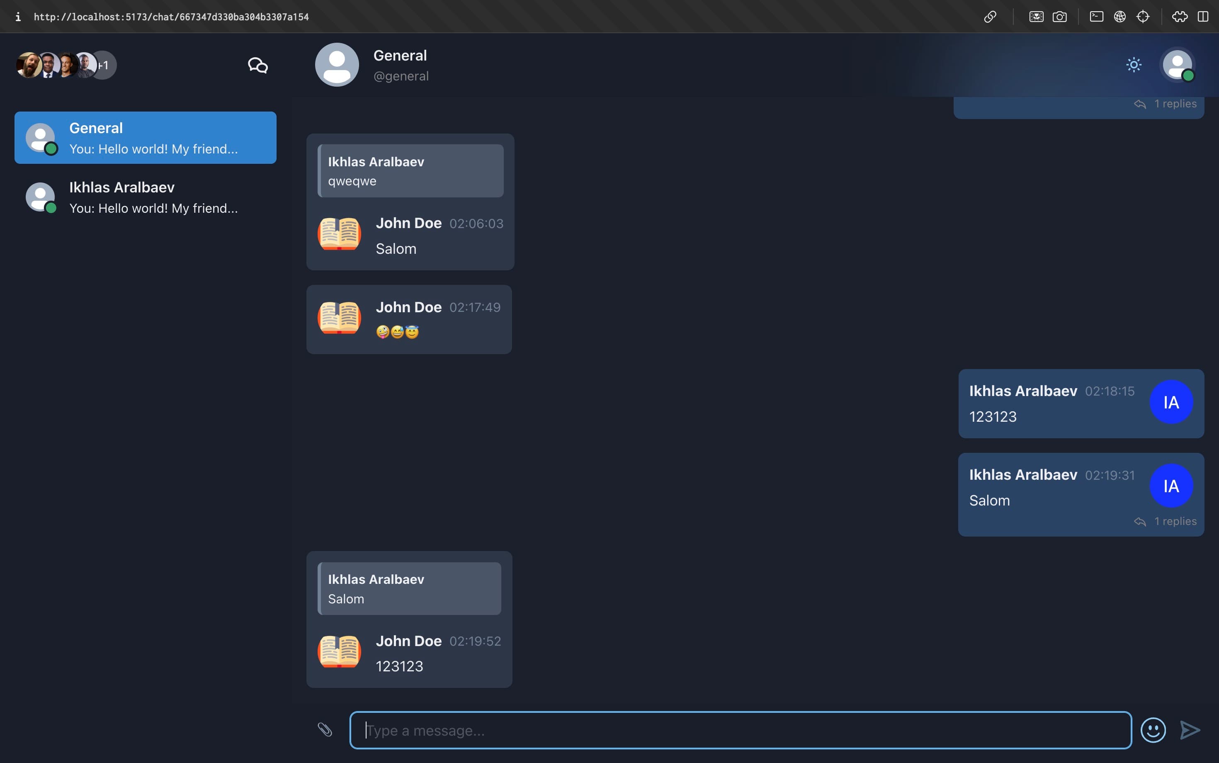Select the General chat in sidebar
1219x763 pixels.
[x=145, y=138]
